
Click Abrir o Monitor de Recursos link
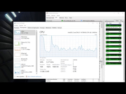35,77
